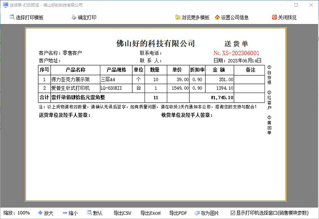The image size is (319, 219).
Task: Click the vertical ③黄回单 copy label
Action: tap(269, 125)
